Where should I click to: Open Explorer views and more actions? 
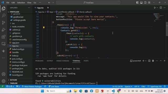(29, 8)
